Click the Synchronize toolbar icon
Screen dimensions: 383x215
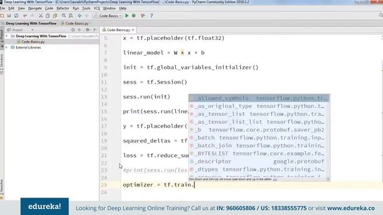coord(16,16)
